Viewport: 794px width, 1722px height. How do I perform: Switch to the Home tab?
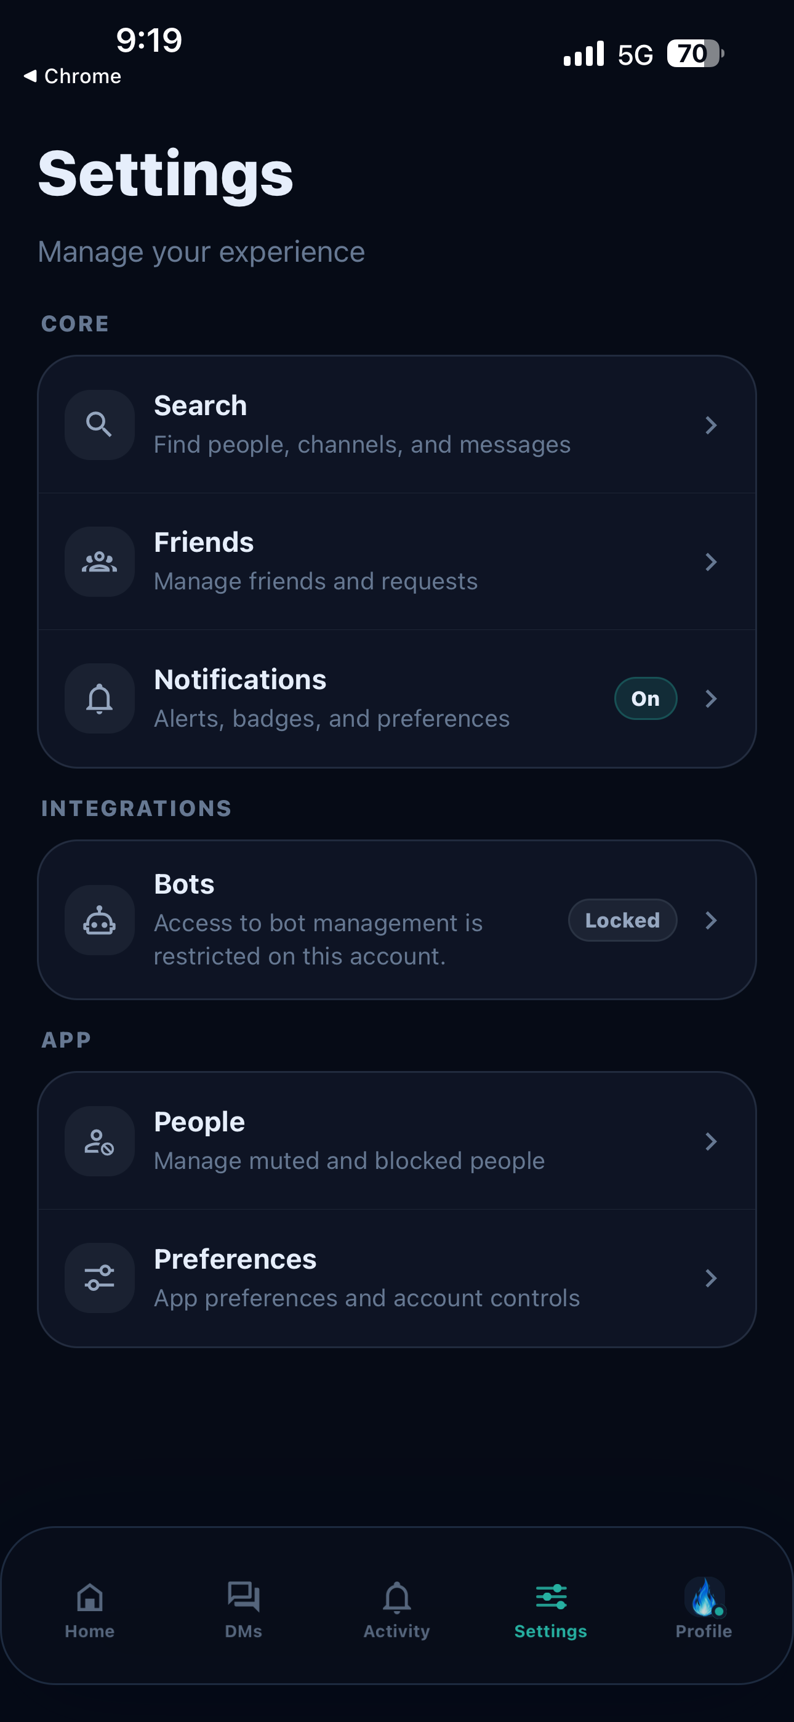(x=90, y=1610)
